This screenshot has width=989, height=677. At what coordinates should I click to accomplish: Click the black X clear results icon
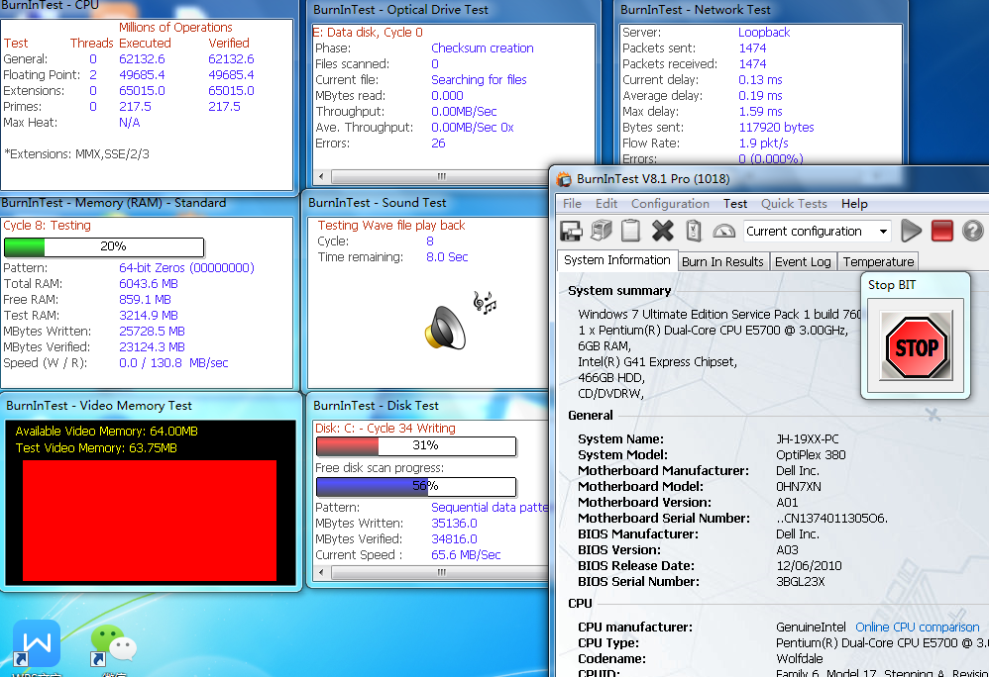[662, 232]
